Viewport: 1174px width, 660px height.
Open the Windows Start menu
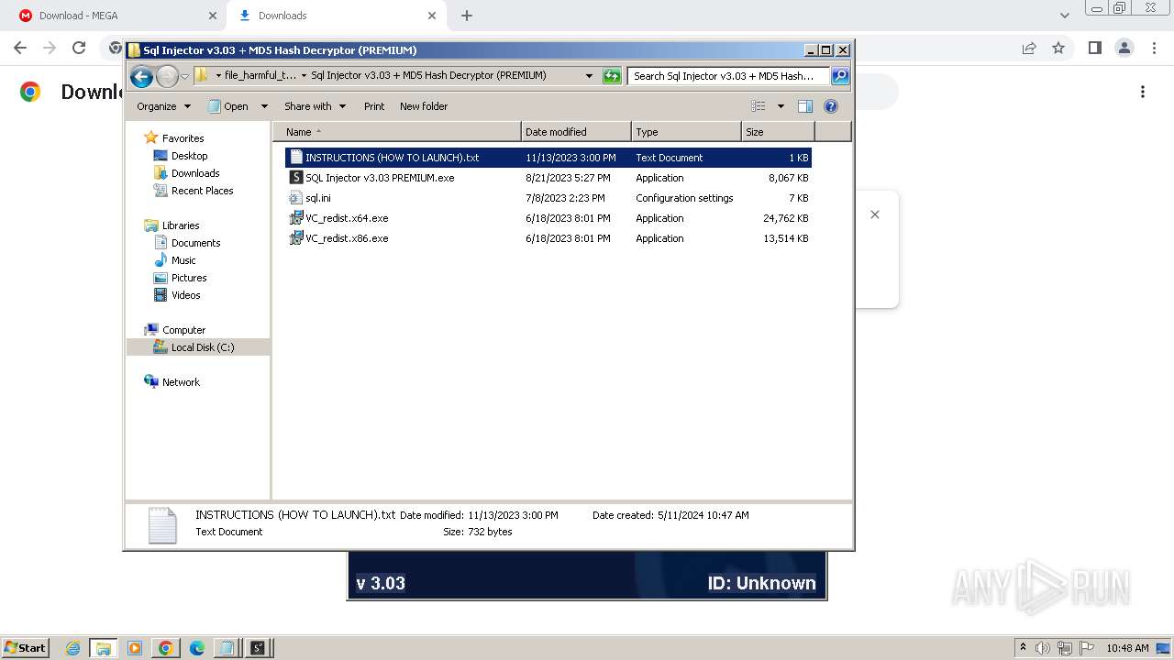(x=25, y=647)
